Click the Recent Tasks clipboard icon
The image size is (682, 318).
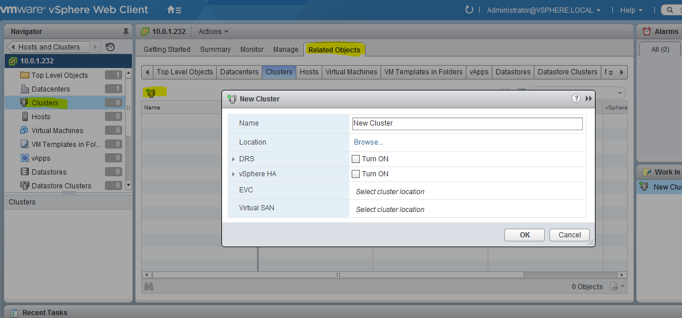[14, 312]
